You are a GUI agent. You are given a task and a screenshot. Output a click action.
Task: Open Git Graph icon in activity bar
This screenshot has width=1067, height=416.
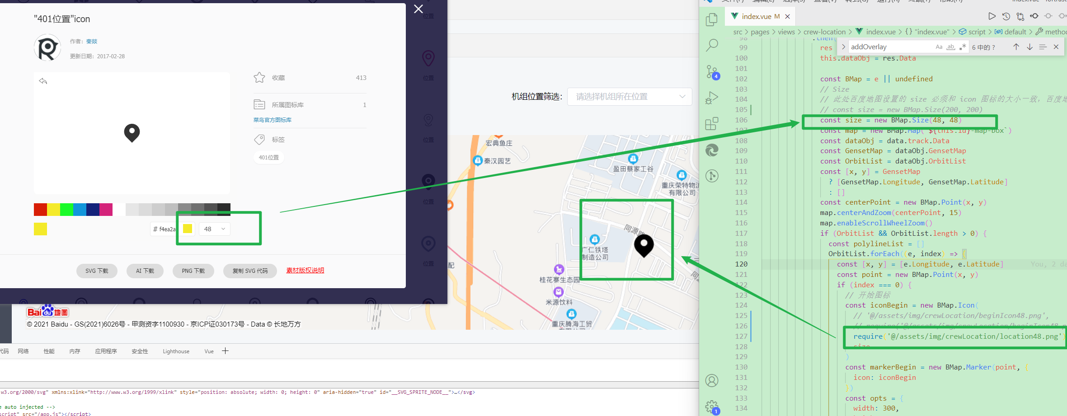[x=712, y=176]
